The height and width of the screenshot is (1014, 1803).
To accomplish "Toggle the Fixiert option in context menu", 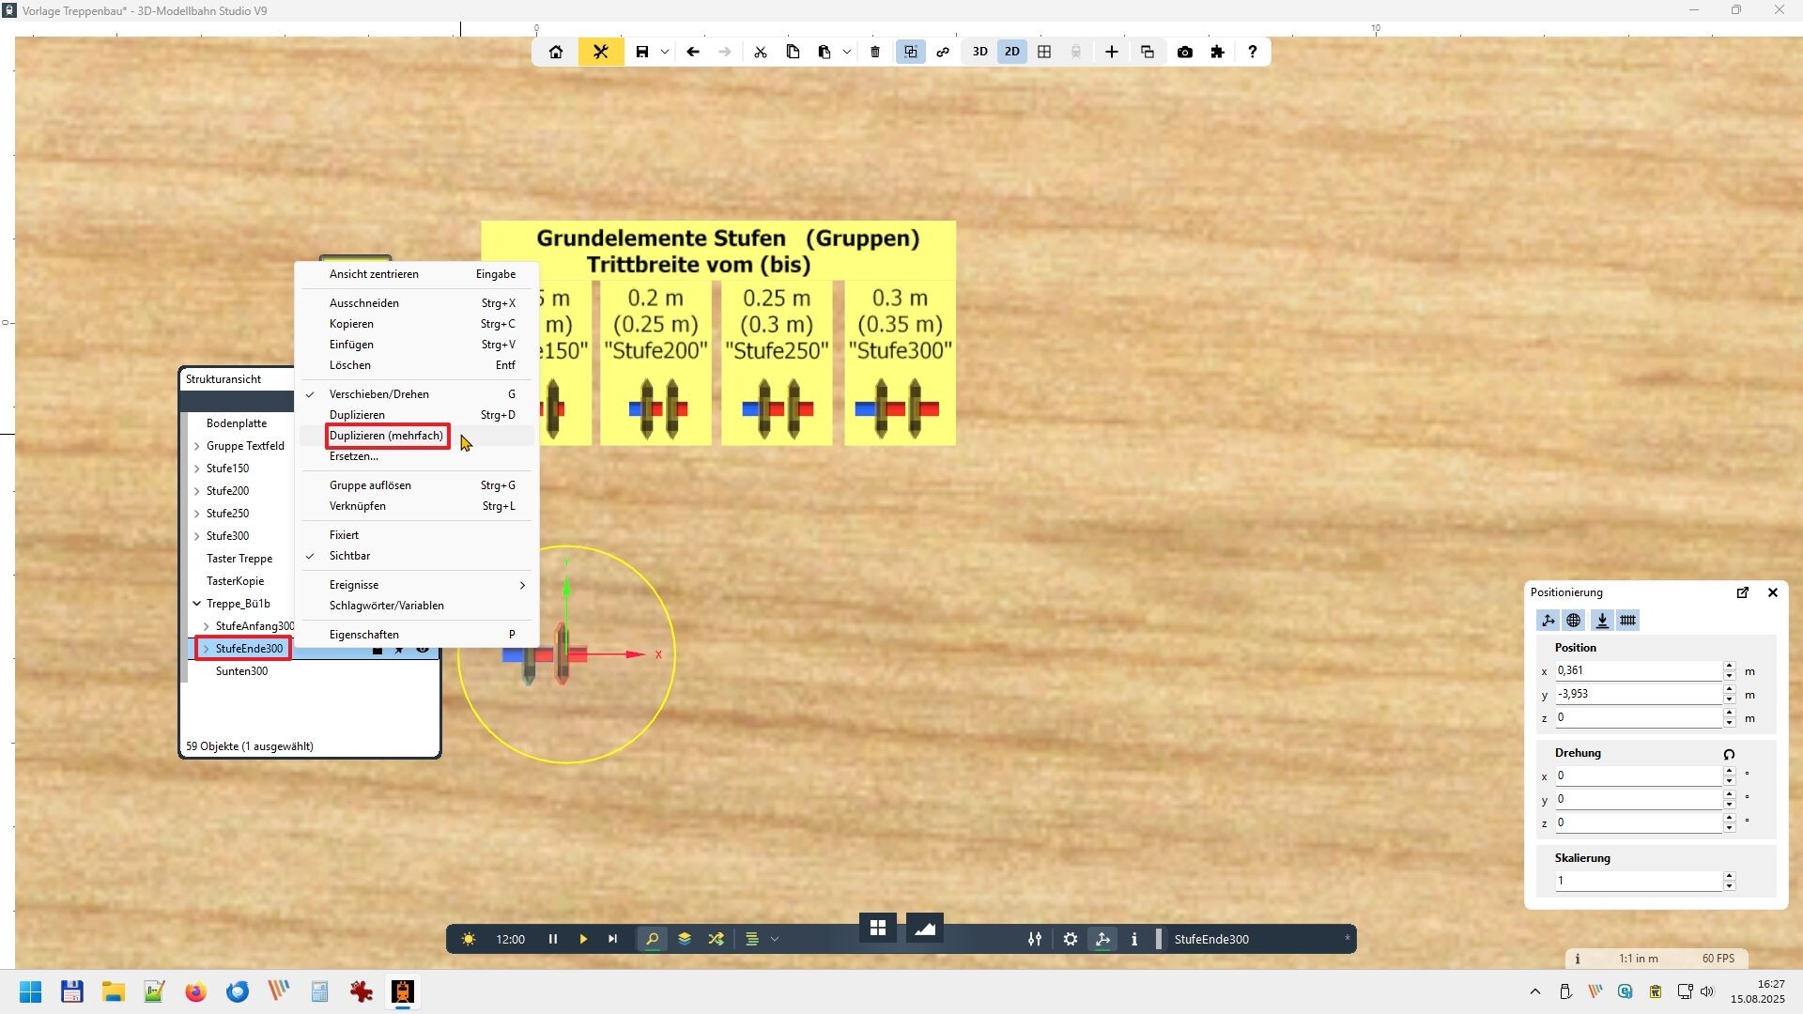I will click(x=344, y=535).
